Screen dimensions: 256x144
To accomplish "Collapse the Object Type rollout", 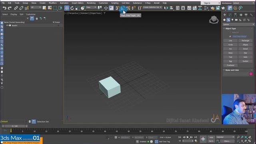I will click(231, 28).
